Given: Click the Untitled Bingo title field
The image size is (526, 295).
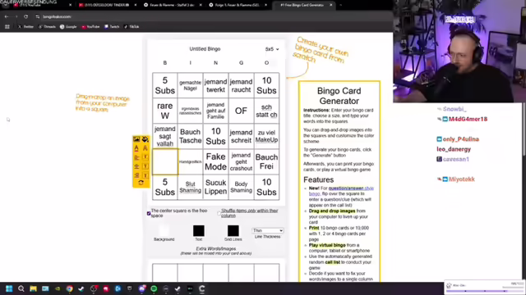Looking at the screenshot, I should pyautogui.click(x=205, y=49).
